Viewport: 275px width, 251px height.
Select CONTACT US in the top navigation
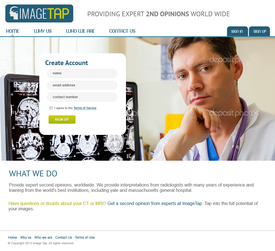(122, 31)
